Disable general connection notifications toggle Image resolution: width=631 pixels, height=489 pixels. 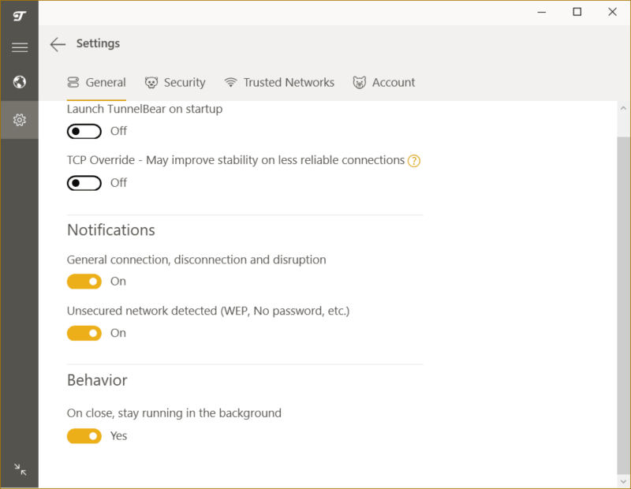point(84,282)
